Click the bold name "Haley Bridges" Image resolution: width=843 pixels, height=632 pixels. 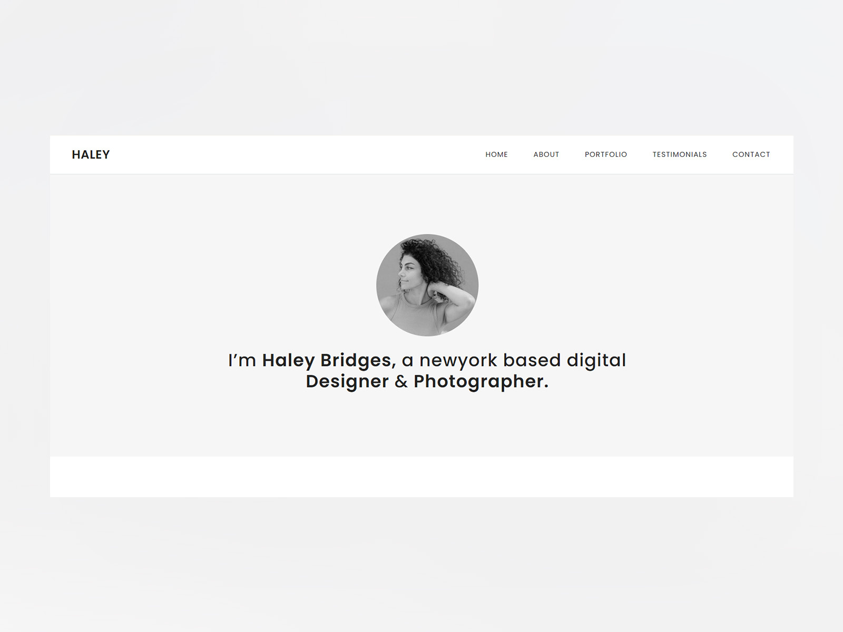pos(327,361)
